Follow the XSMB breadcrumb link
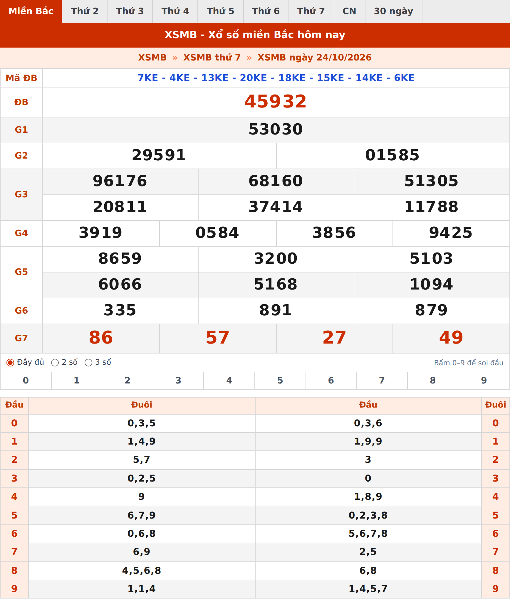Image resolution: width=510 pixels, height=599 pixels. [x=152, y=58]
